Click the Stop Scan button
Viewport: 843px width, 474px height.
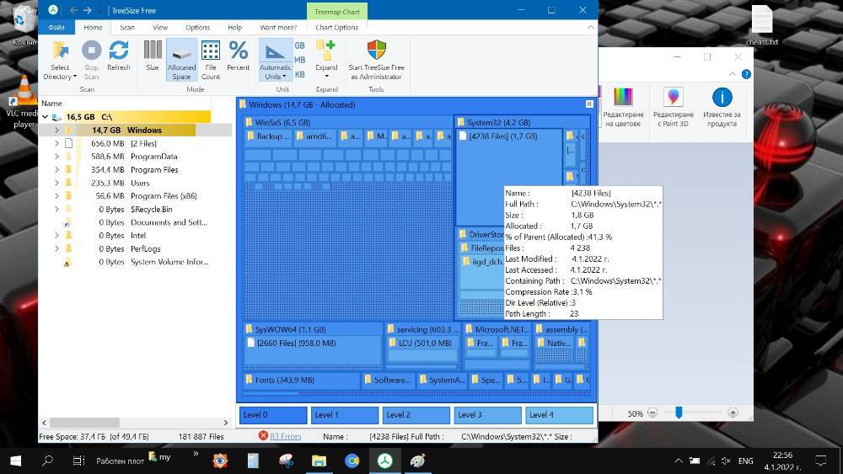[x=91, y=60]
